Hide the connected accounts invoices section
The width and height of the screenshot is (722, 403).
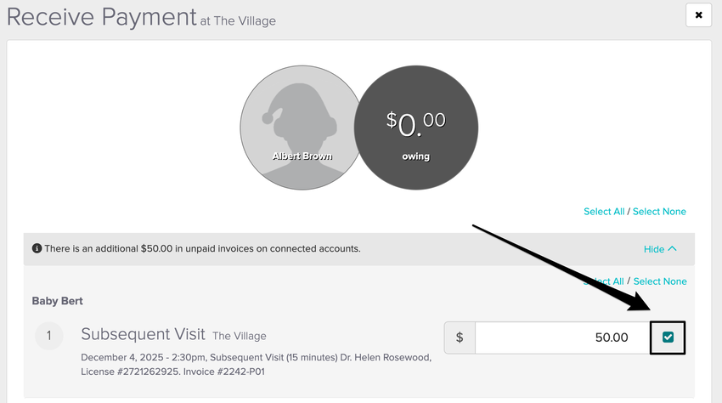pyautogui.click(x=654, y=249)
